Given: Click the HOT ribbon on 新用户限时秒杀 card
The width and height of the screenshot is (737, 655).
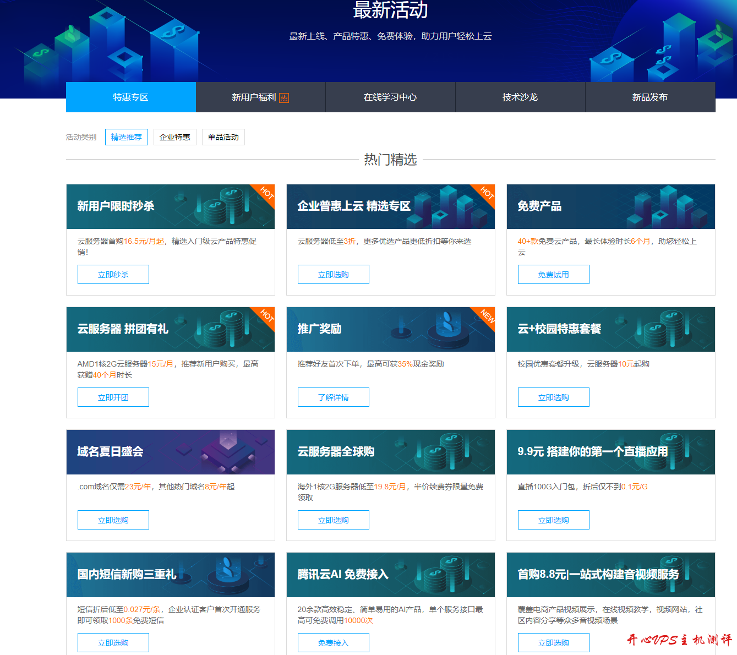Looking at the screenshot, I should click(266, 193).
